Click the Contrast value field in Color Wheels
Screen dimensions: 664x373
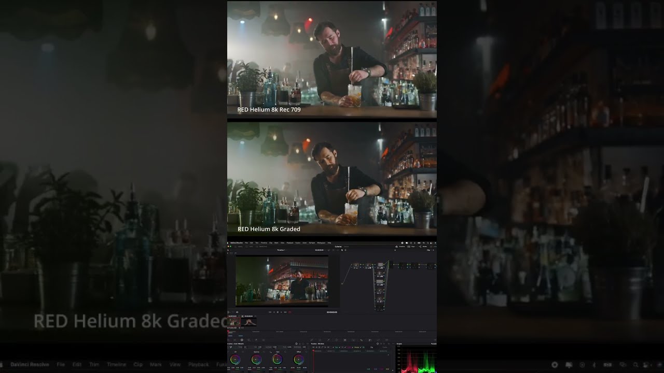click(274, 347)
